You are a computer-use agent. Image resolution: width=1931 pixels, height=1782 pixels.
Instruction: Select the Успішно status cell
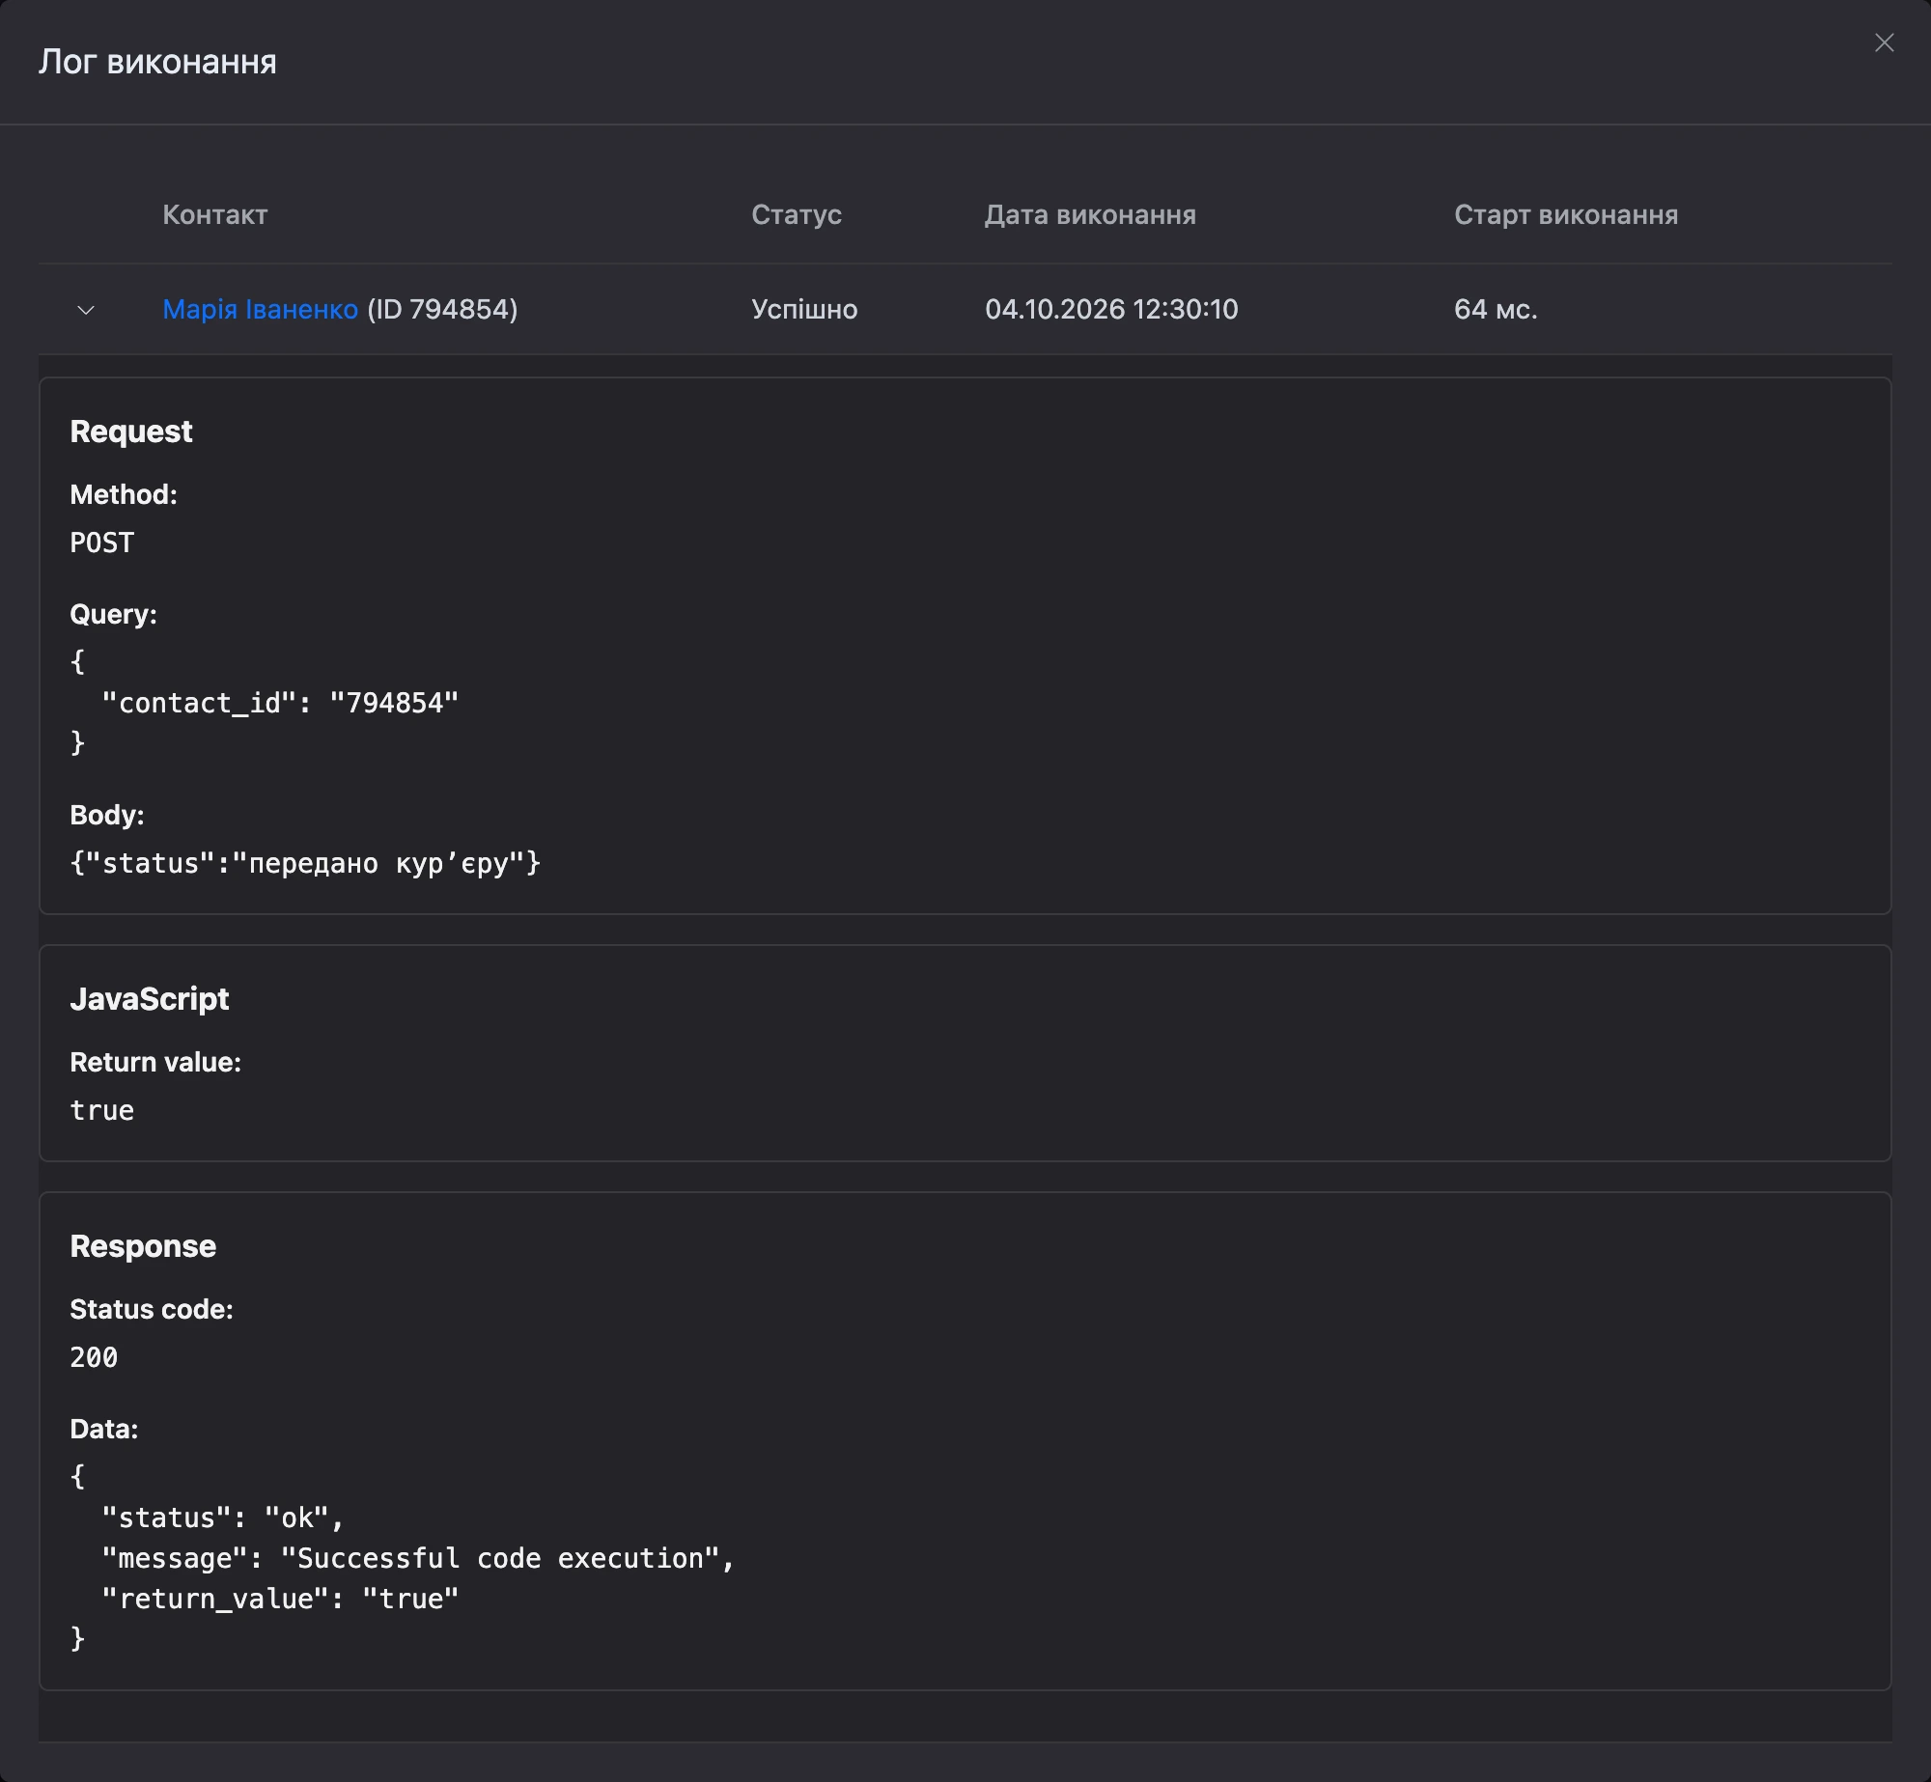pos(804,309)
